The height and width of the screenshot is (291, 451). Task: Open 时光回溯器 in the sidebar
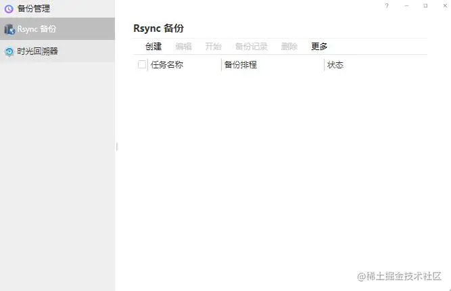pos(57,51)
